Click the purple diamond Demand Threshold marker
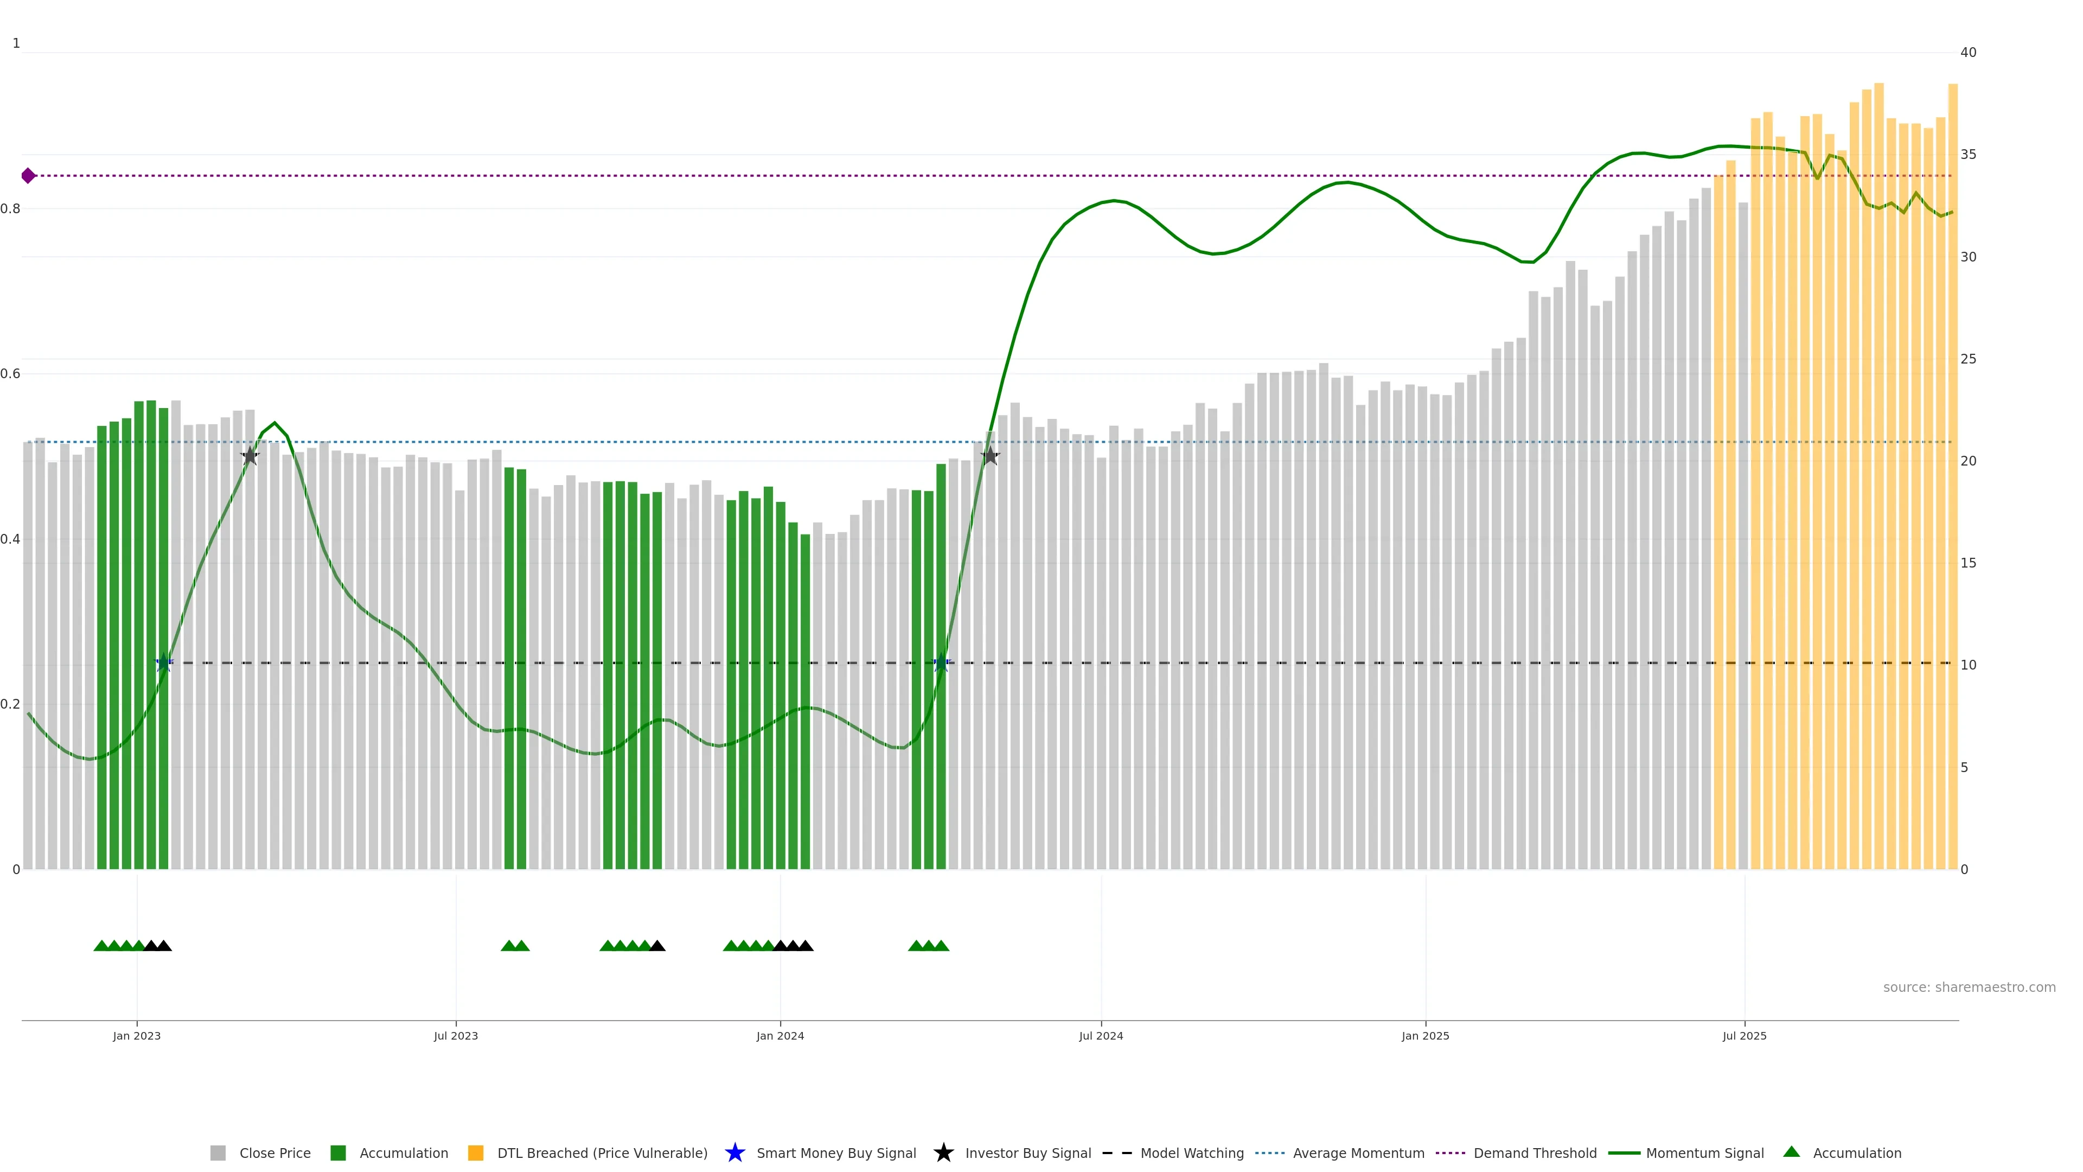2083x1172 pixels. point(28,175)
